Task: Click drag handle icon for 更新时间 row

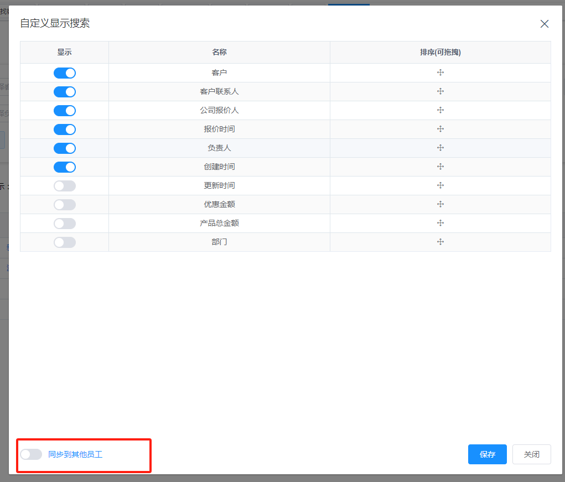Action: pyautogui.click(x=440, y=185)
